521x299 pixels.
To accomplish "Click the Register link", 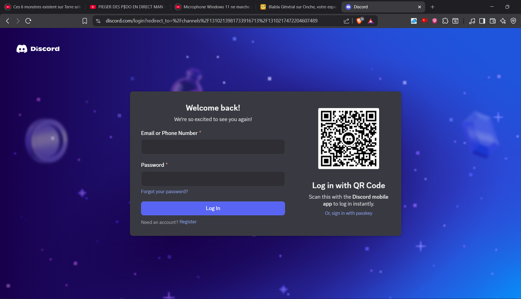I will point(188,222).
